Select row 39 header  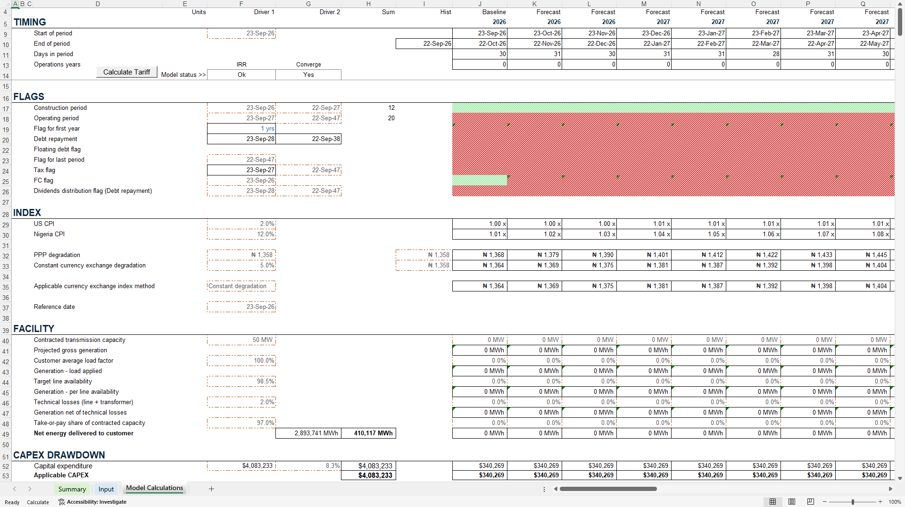(6, 330)
